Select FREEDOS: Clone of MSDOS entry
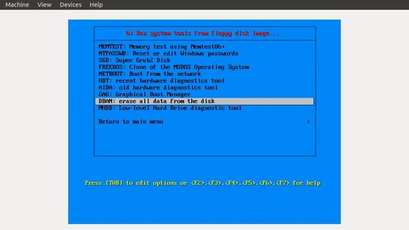 click(x=174, y=67)
